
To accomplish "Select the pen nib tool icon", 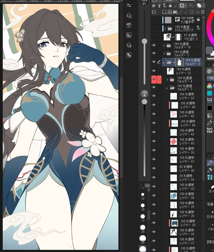I will point(210,123).
